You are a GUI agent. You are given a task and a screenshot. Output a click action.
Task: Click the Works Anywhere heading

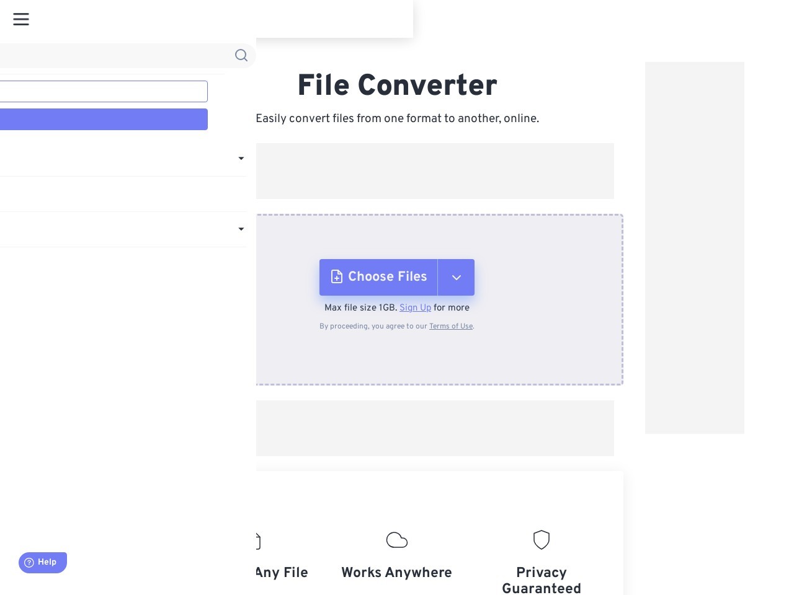pyautogui.click(x=397, y=573)
